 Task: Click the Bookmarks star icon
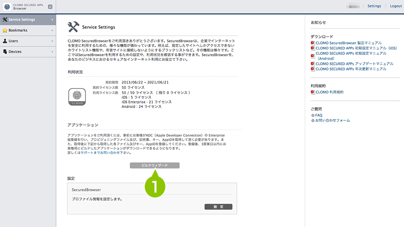[5, 30]
